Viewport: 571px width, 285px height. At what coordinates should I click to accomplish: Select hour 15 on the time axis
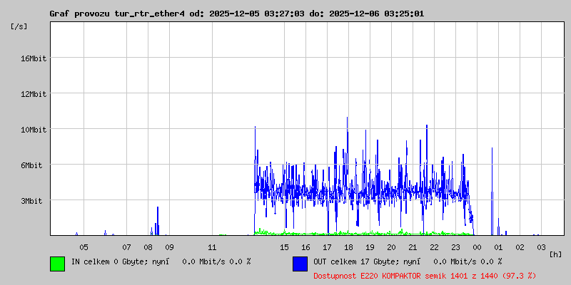tap(284, 247)
